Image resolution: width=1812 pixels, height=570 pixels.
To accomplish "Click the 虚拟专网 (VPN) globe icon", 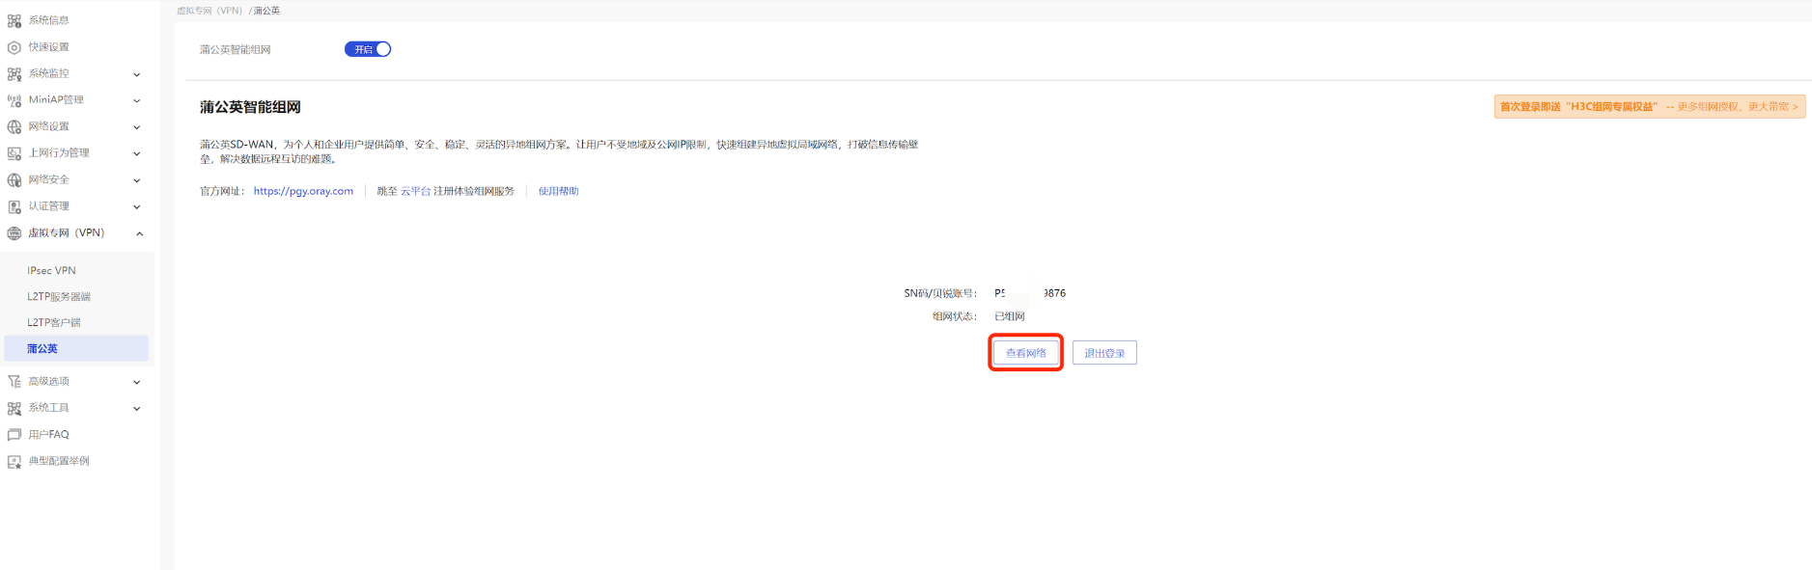I will pos(14,232).
